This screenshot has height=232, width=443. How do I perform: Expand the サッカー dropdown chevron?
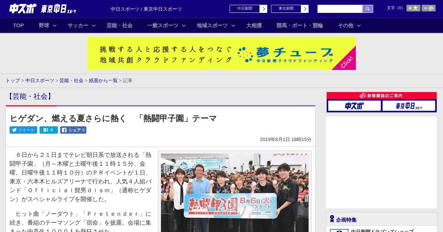coord(94,25)
